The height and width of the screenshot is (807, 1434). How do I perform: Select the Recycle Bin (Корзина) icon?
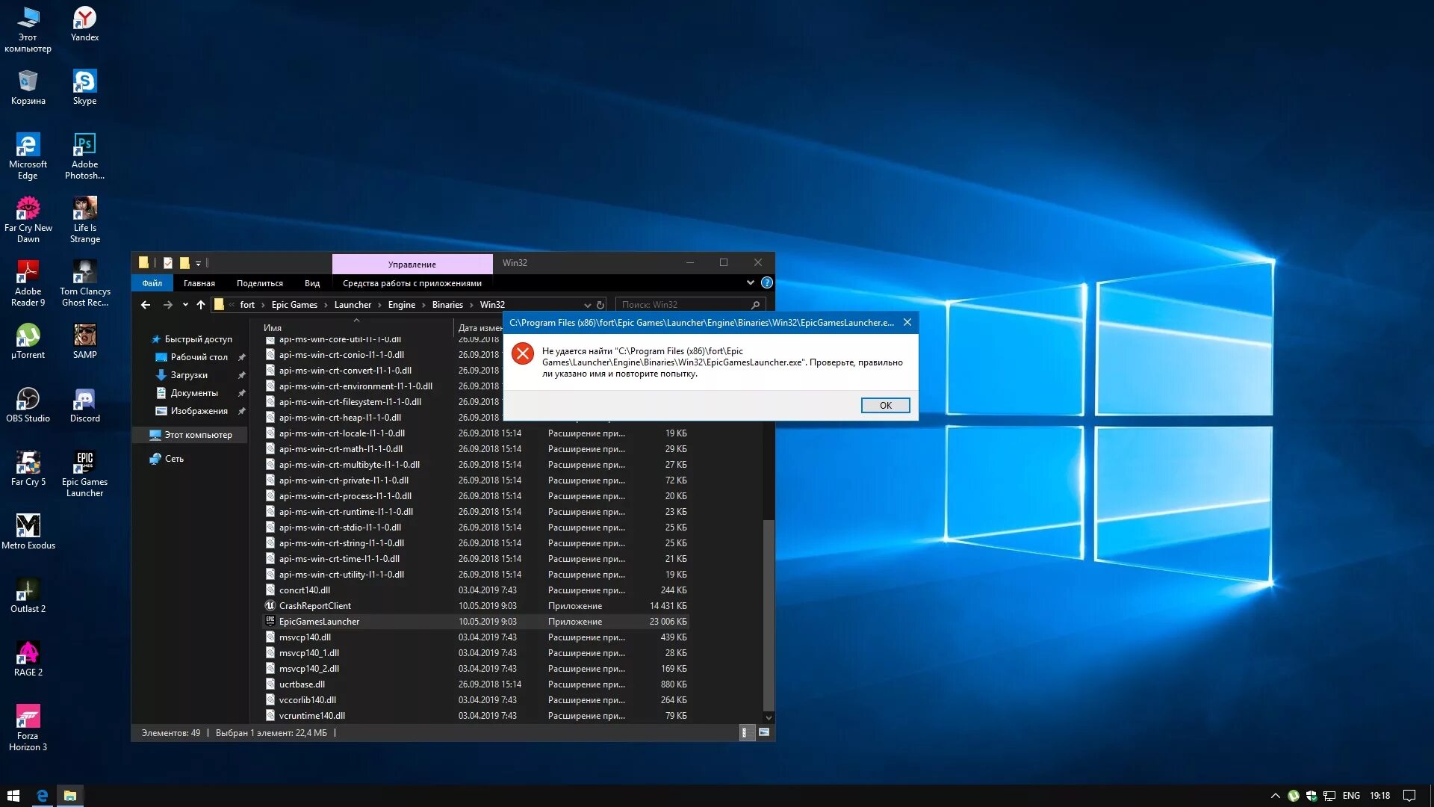tap(28, 87)
